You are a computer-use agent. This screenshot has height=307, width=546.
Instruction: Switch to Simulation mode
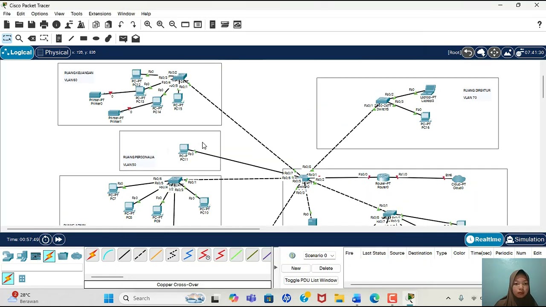click(525, 239)
